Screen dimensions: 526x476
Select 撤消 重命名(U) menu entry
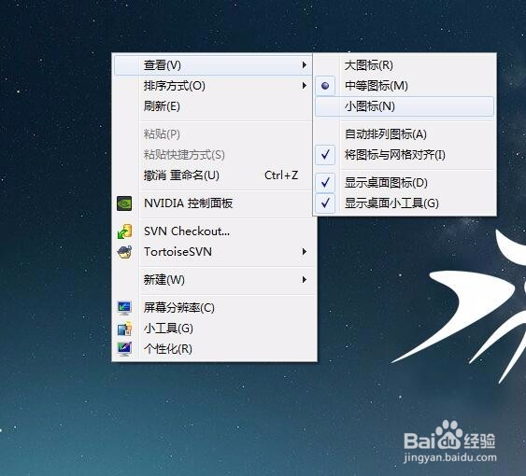[x=213, y=175]
